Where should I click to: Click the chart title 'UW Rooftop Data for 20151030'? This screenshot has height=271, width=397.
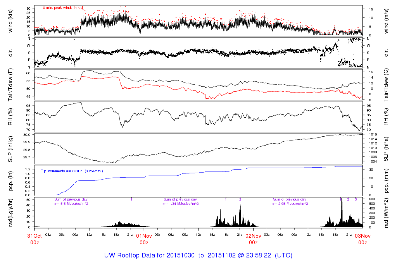(149, 256)
